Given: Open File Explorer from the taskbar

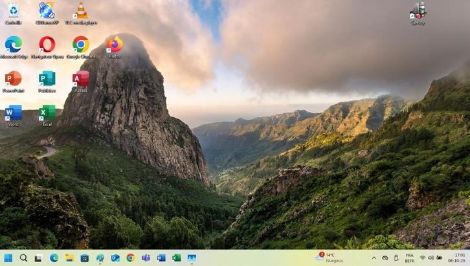Looking at the screenshot, I should [x=69, y=258].
